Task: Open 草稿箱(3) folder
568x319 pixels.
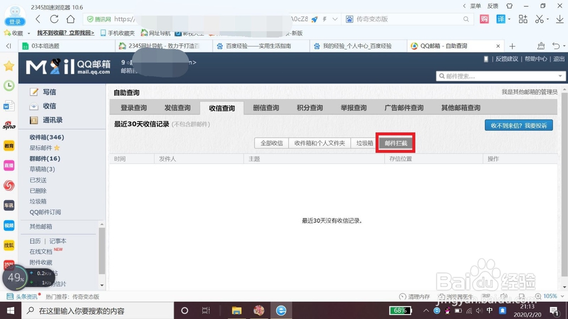Action: [42, 169]
